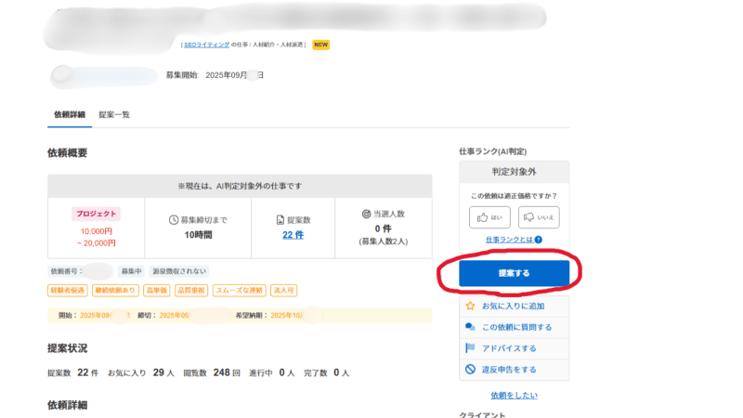The width and height of the screenshot is (743, 418).
Task: Click the 依頼概要 heading
Action: [67, 152]
